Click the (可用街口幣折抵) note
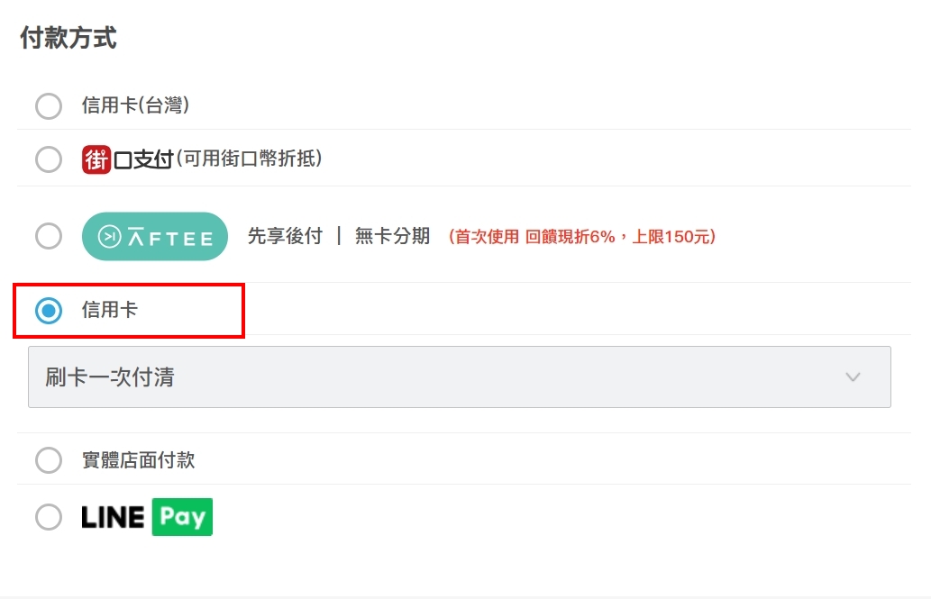Viewport: 931px width, 599px height. click(x=249, y=159)
